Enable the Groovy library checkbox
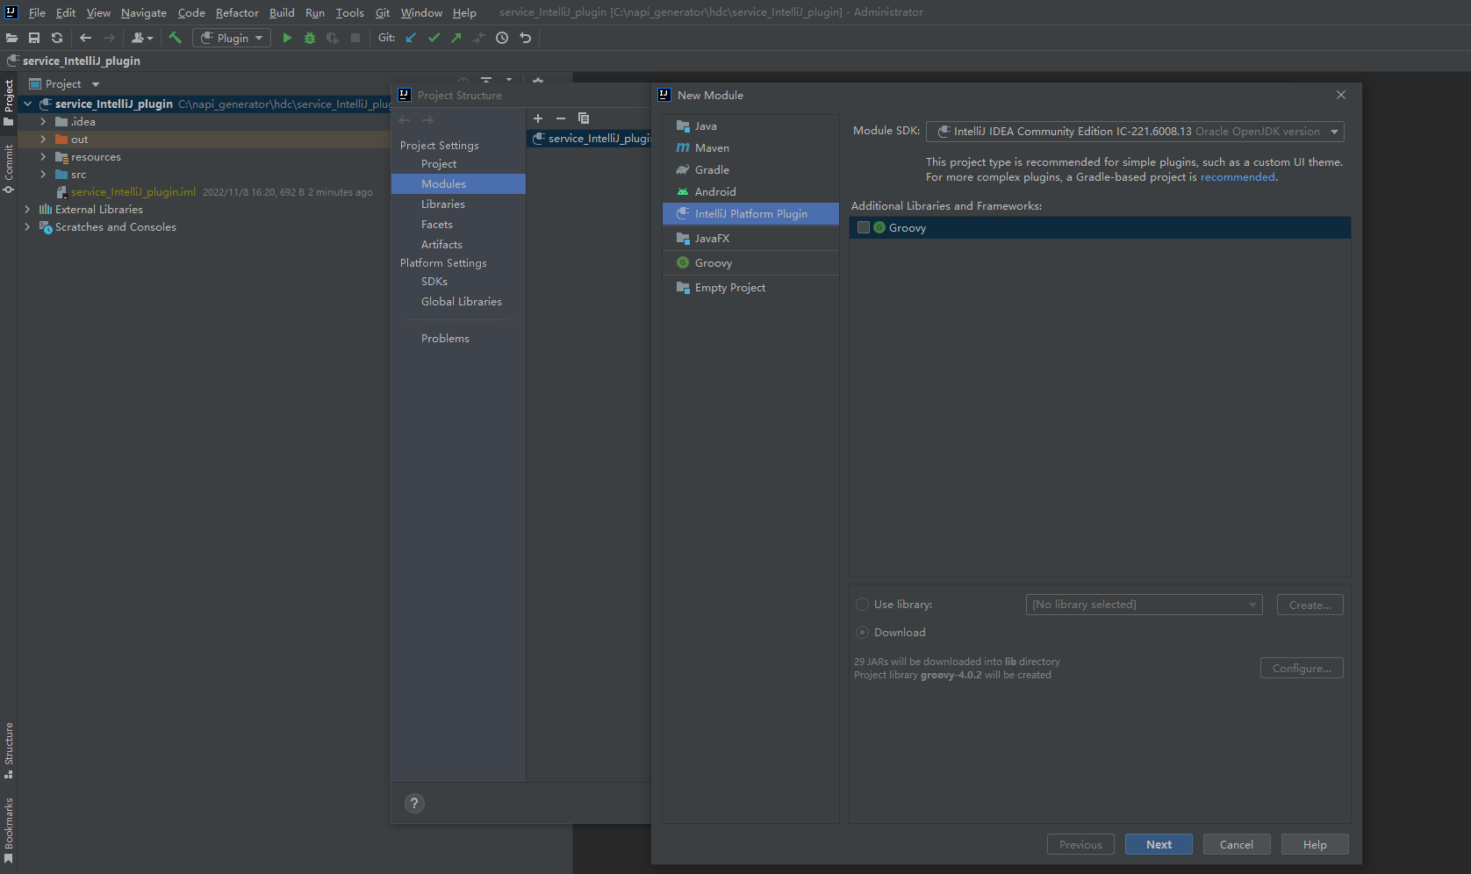This screenshot has width=1471, height=874. coord(864,227)
